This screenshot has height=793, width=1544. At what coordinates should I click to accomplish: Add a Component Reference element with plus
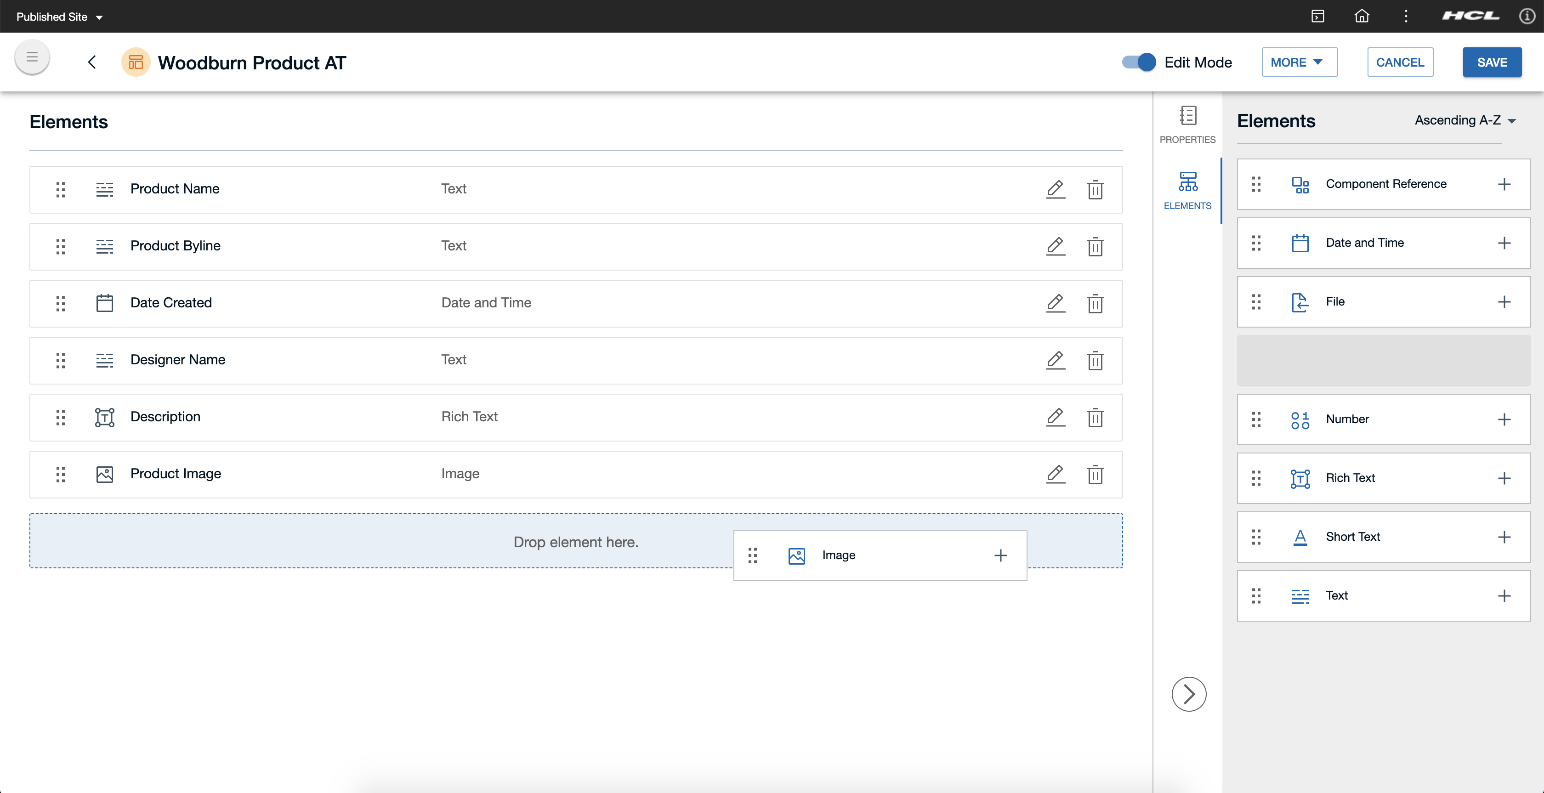click(x=1504, y=184)
